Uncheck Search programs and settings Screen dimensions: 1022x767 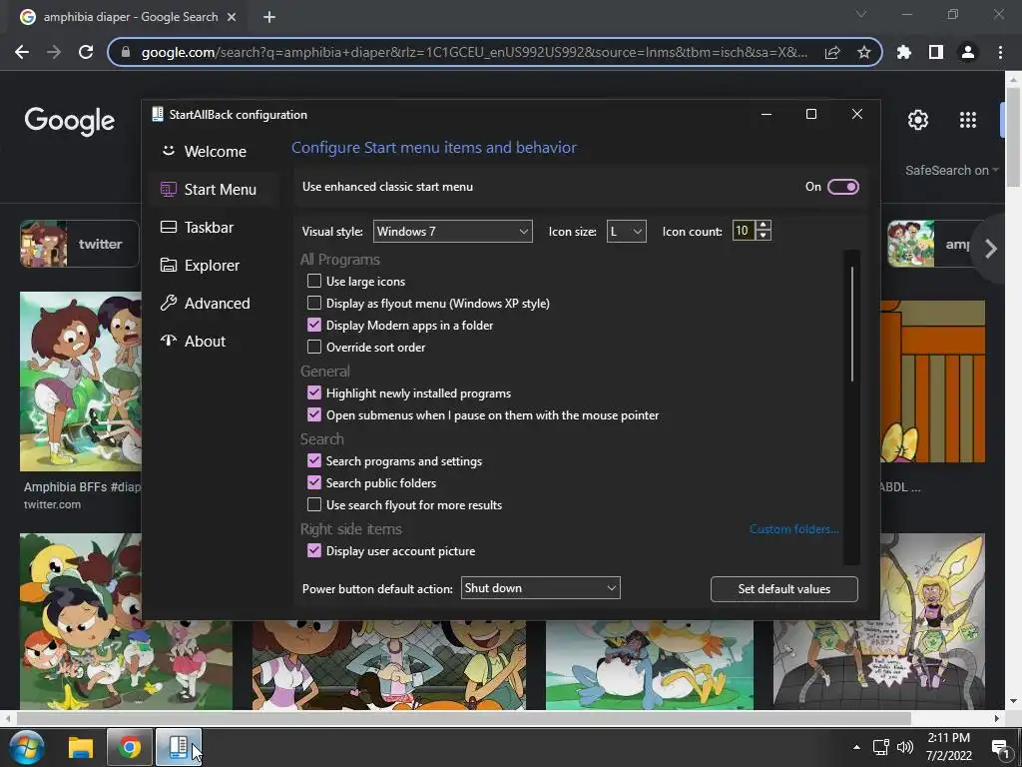314,460
